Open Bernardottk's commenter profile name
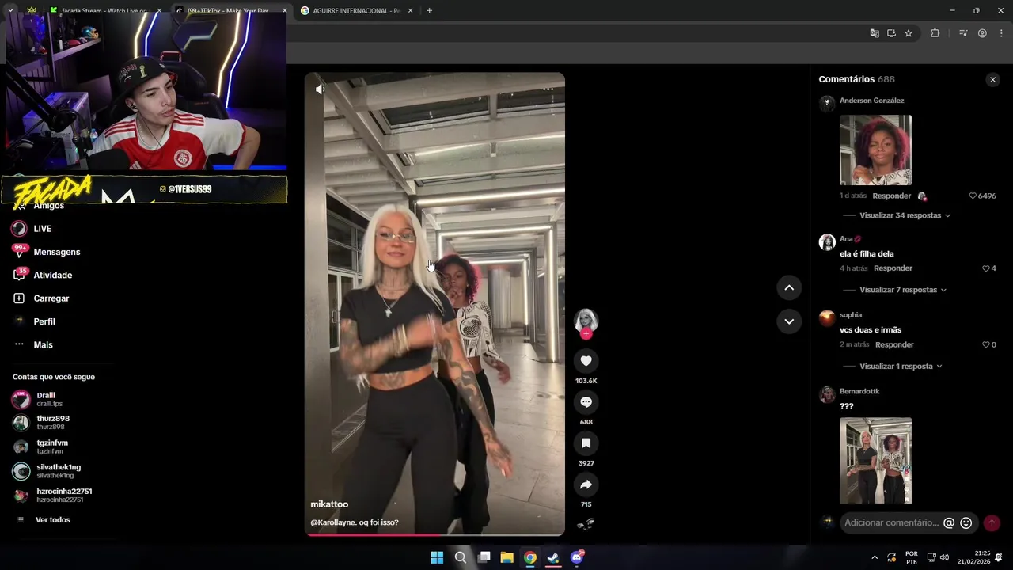Viewport: 1013px width, 570px height. [x=859, y=391]
